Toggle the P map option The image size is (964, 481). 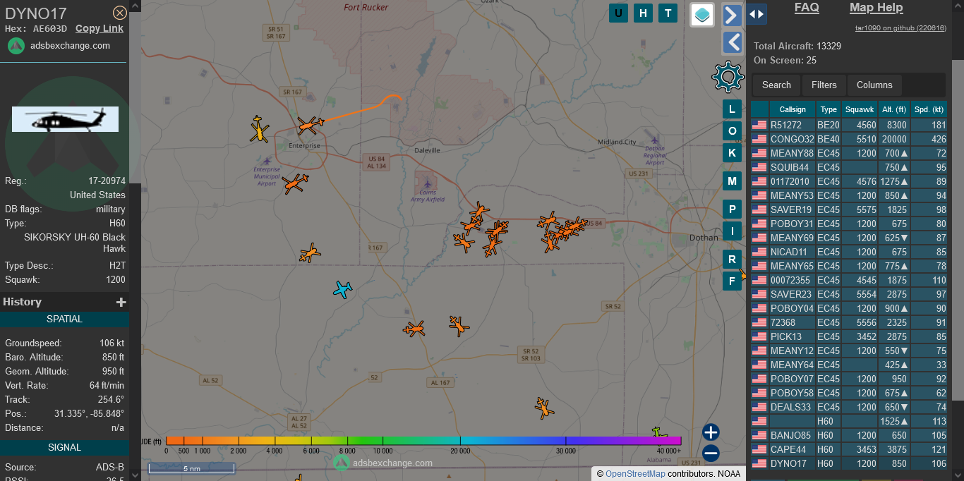733,209
